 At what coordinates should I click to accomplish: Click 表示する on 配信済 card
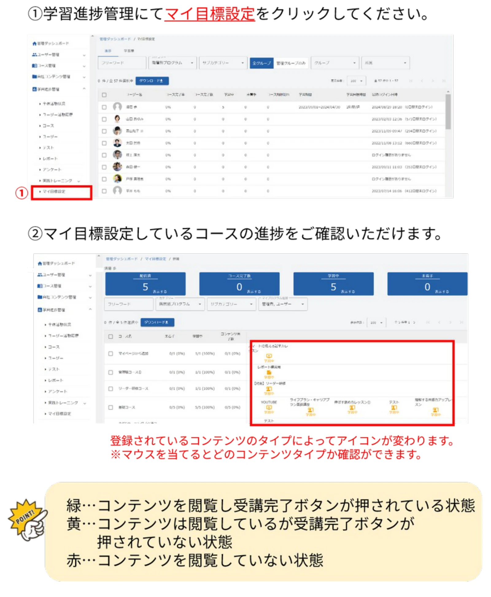(x=160, y=291)
